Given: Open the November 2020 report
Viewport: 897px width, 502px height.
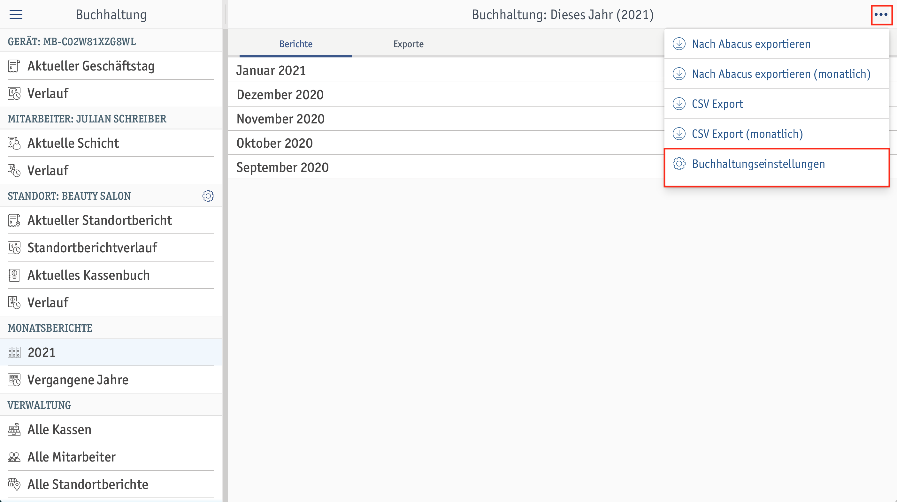Looking at the screenshot, I should (446, 119).
